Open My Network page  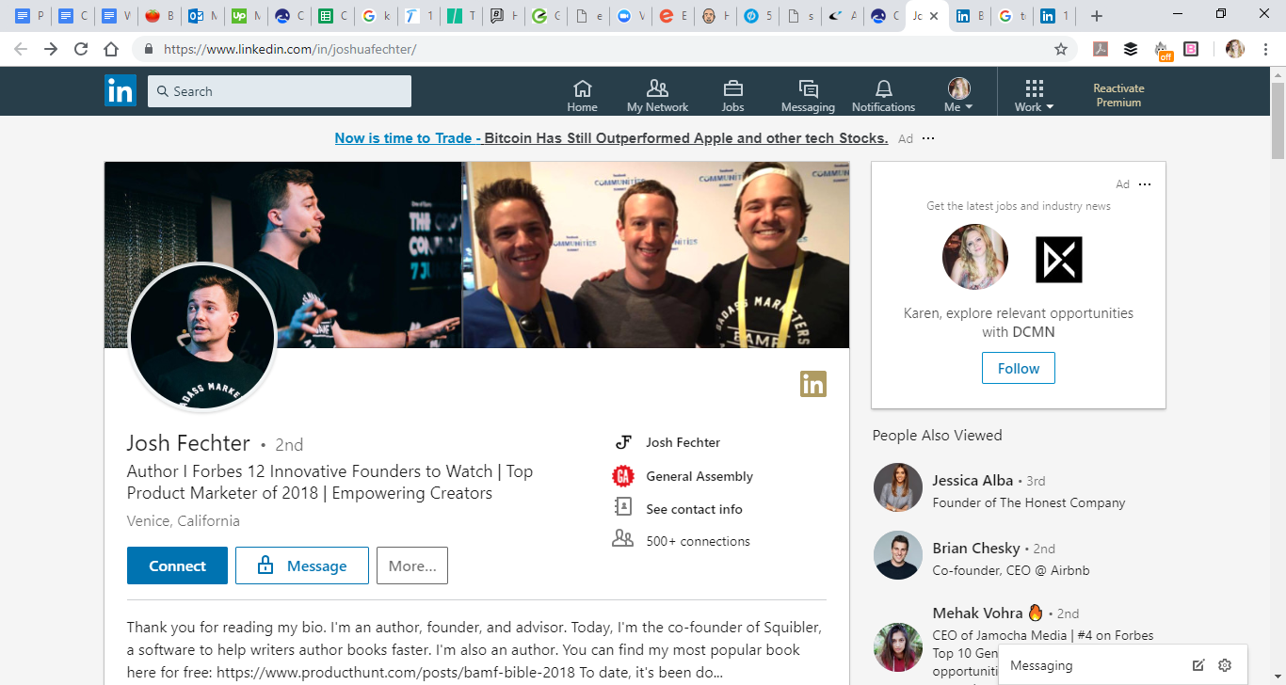click(657, 95)
